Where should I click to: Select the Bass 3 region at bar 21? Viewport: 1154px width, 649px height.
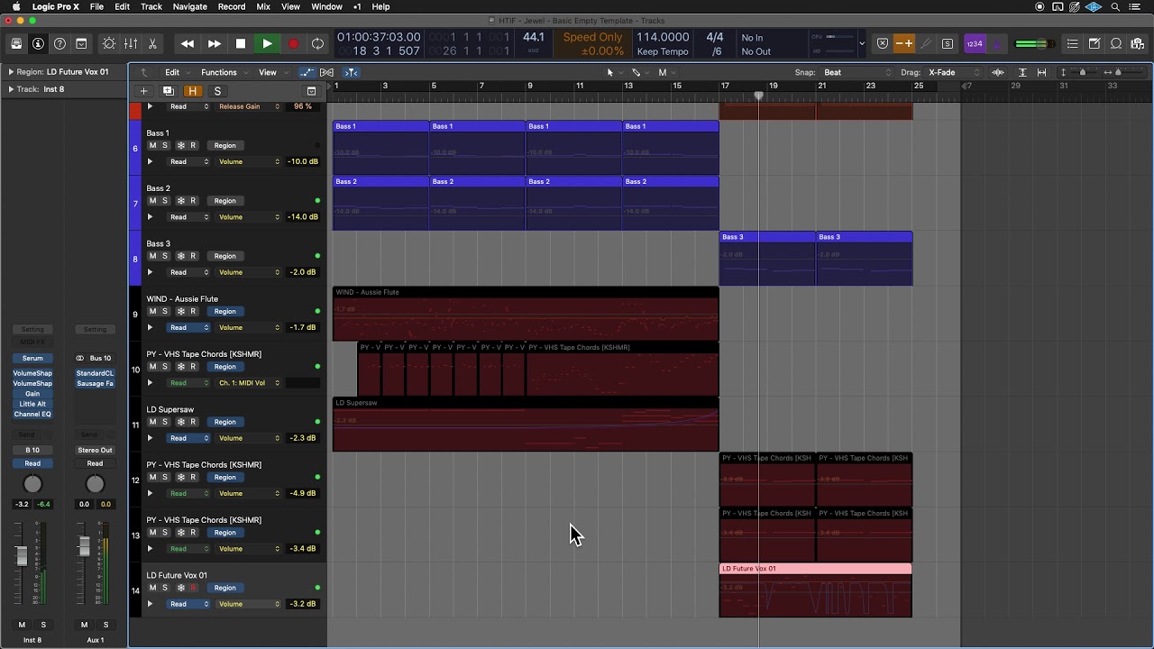click(x=864, y=259)
